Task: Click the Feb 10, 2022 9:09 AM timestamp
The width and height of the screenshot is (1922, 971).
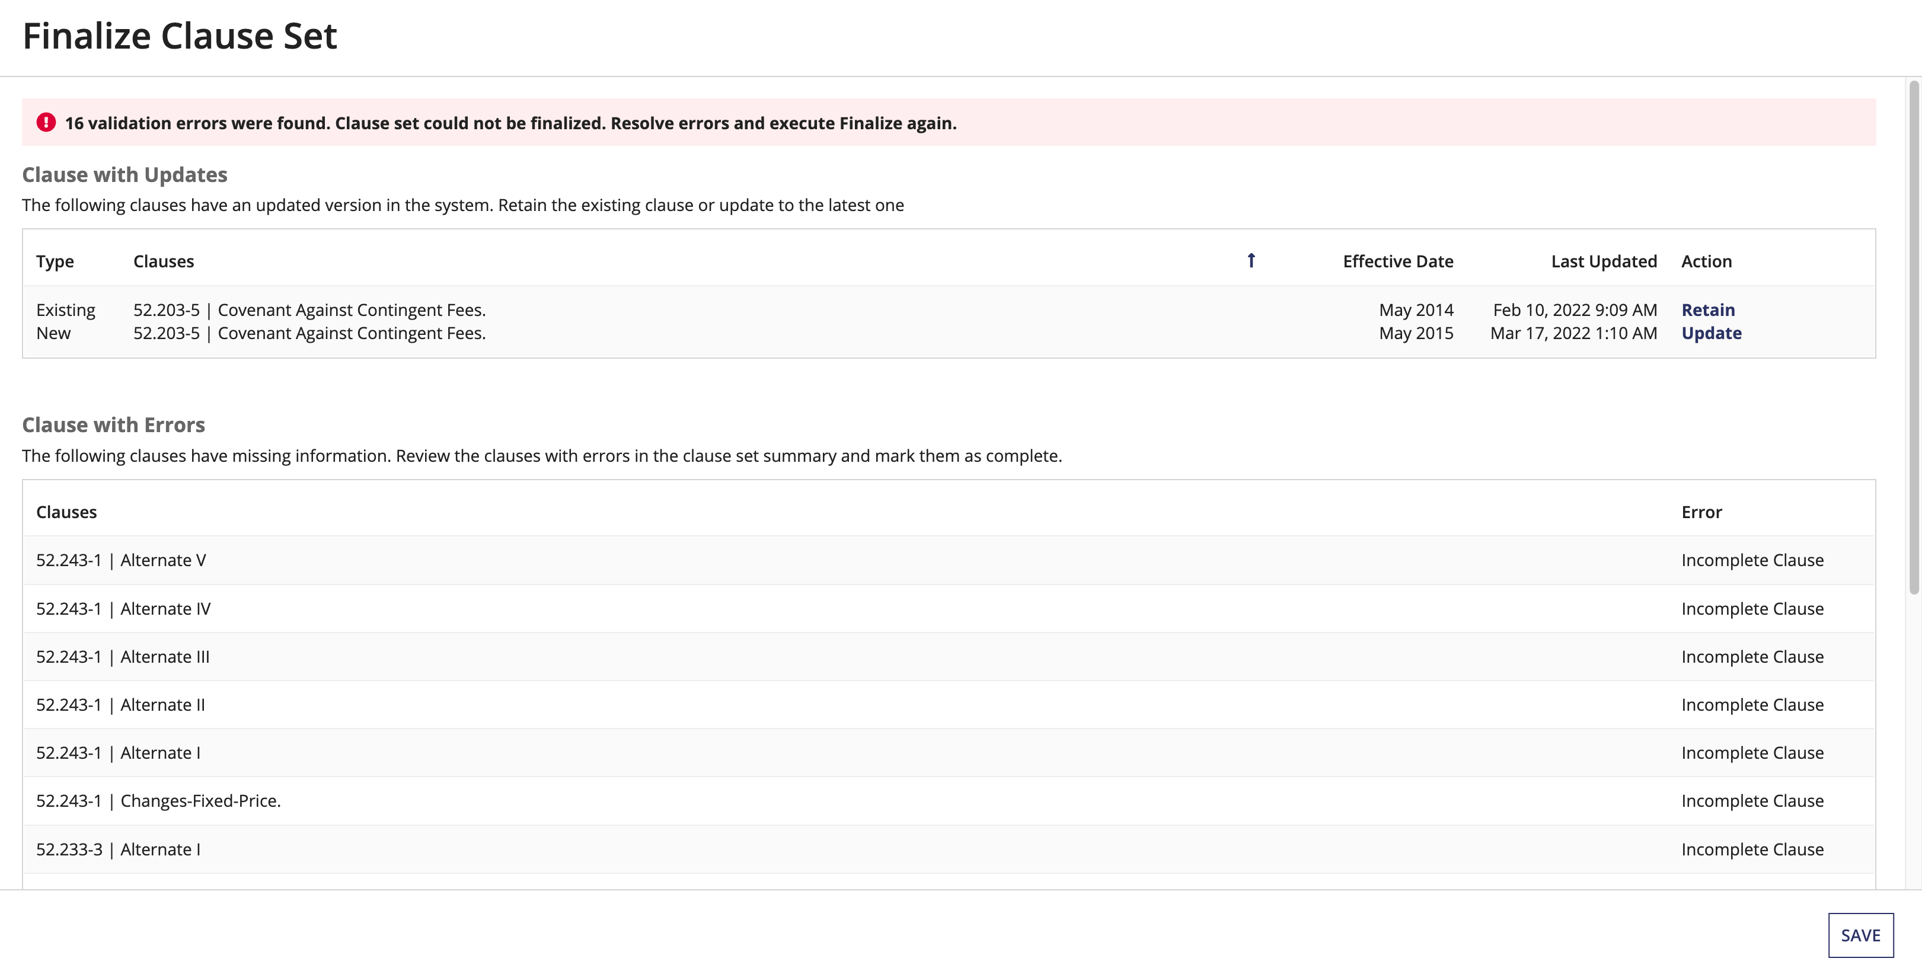Action: point(1575,310)
